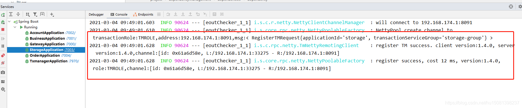
Task: Add a new service with the plus
Action: tap(52, 14)
